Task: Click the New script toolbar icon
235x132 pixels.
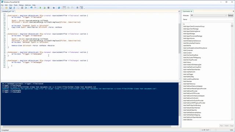Action: click(x=3, y=8)
